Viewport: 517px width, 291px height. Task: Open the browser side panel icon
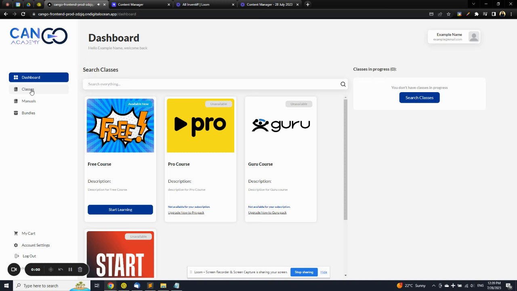[x=494, y=14]
